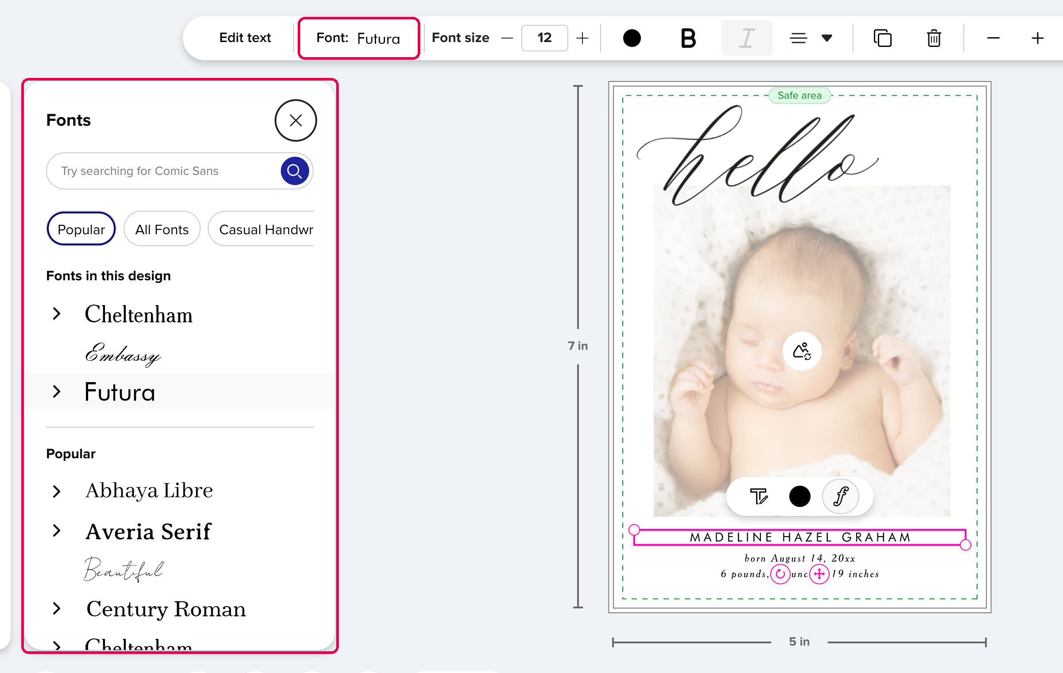This screenshot has width=1063, height=673.
Task: Expand the Abhaya Libre font variants
Action: 56,491
